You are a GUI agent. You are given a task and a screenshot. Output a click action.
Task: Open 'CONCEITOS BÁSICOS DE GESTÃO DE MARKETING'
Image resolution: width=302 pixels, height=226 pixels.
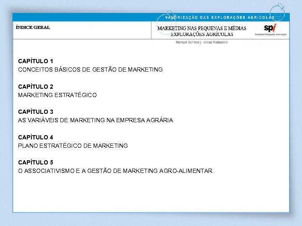click(90, 69)
